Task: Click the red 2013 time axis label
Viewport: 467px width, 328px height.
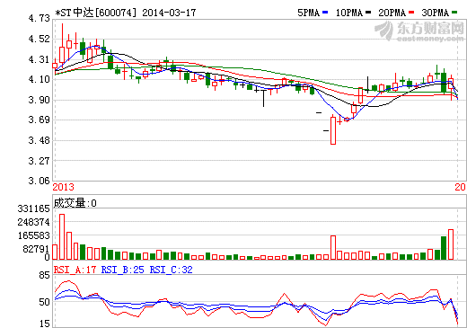Action: 63,187
